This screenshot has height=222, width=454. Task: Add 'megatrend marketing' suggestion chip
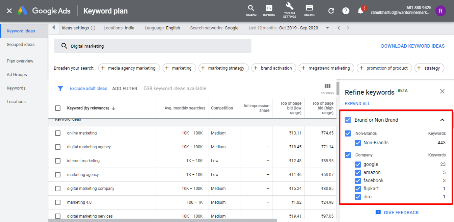click(327, 68)
